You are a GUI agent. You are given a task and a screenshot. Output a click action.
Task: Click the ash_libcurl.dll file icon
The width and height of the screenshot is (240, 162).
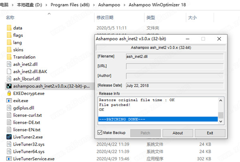click(x=9, y=79)
